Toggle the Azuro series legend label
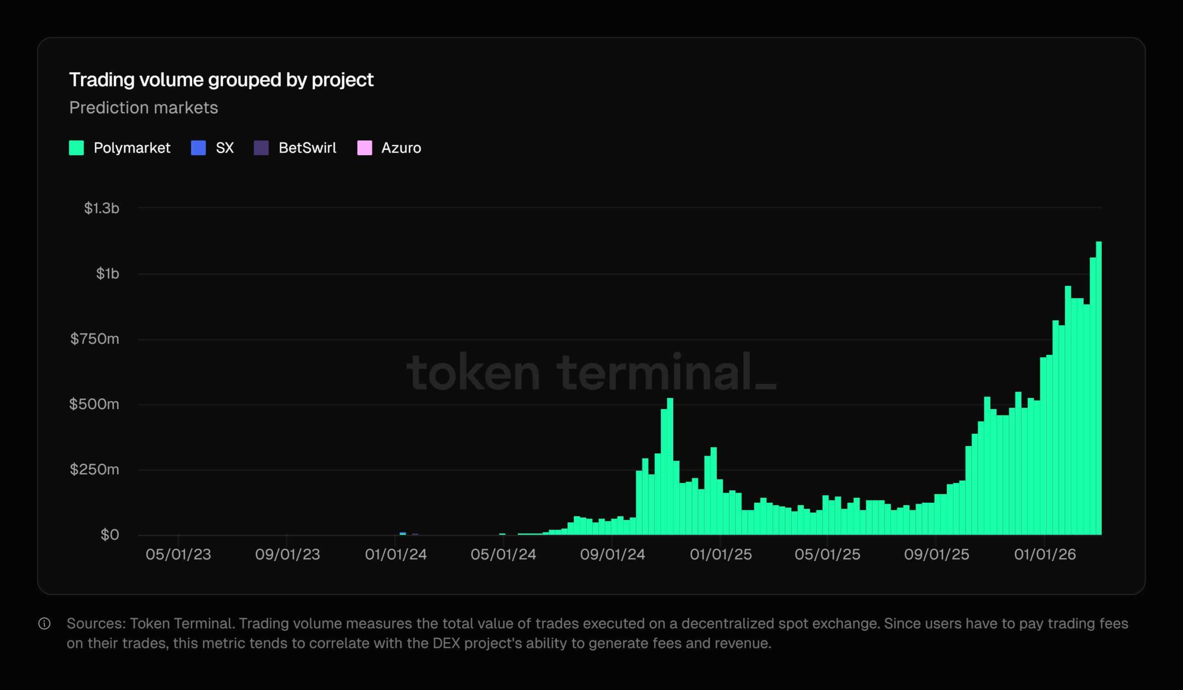The width and height of the screenshot is (1183, 690). click(401, 148)
